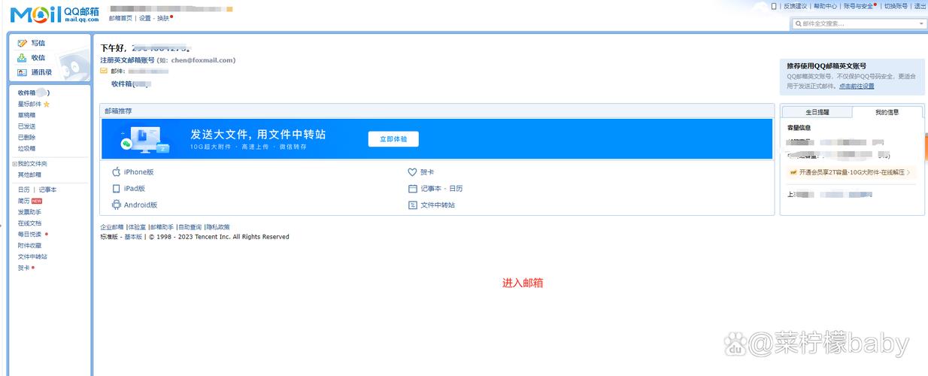Open 已删除 deleted folder
The height and width of the screenshot is (376, 928).
point(26,138)
